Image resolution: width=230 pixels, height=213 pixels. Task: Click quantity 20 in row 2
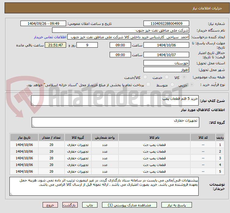[51, 151]
